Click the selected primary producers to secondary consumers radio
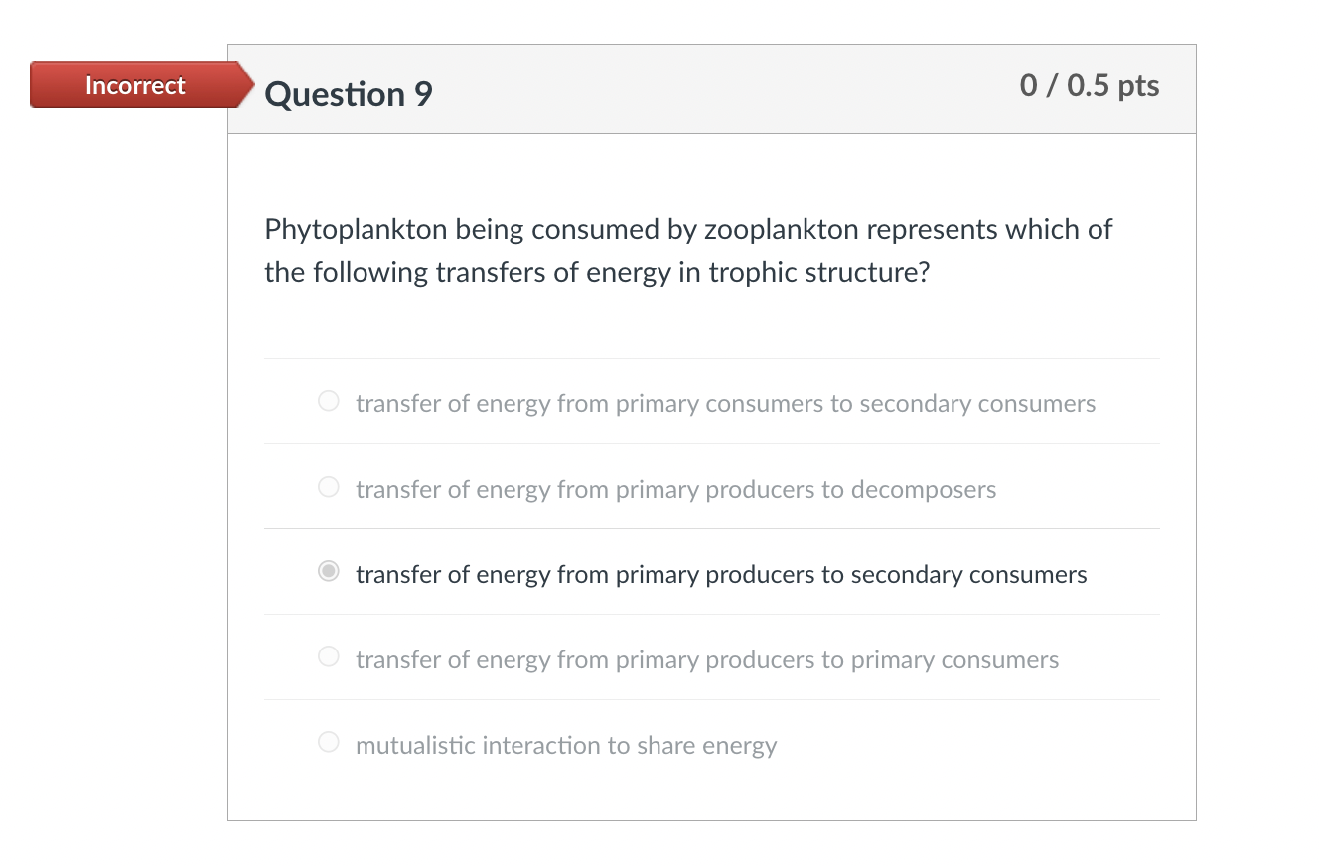The height and width of the screenshot is (866, 1319). coord(329,572)
